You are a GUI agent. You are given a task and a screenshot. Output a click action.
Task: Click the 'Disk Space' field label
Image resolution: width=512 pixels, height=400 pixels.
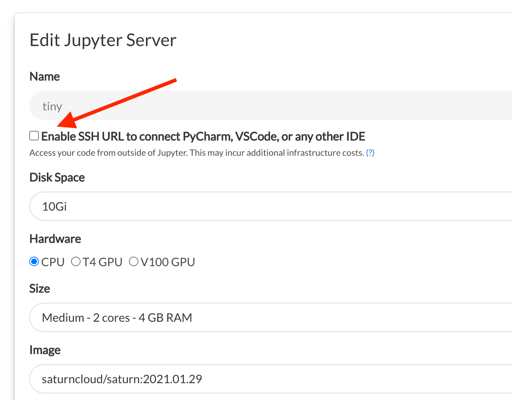[x=57, y=177]
